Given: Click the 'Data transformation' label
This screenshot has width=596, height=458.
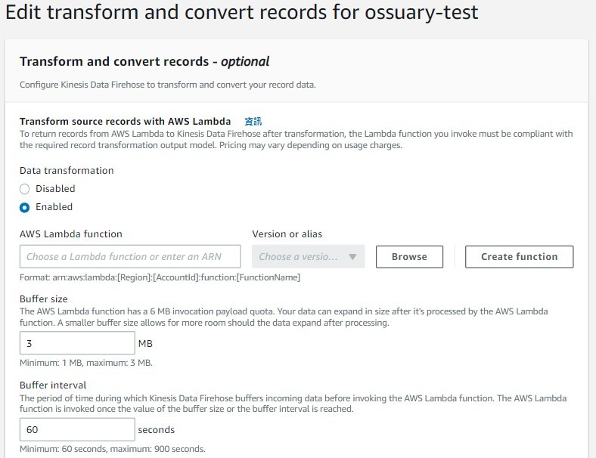Looking at the screenshot, I should coord(67,171).
